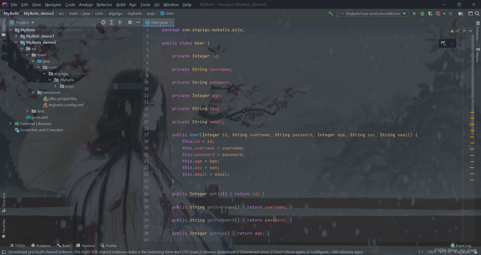Click the top warning stripe marker in the editor scrollbar
The height and width of the screenshot is (255, 481).
(x=472, y=112)
